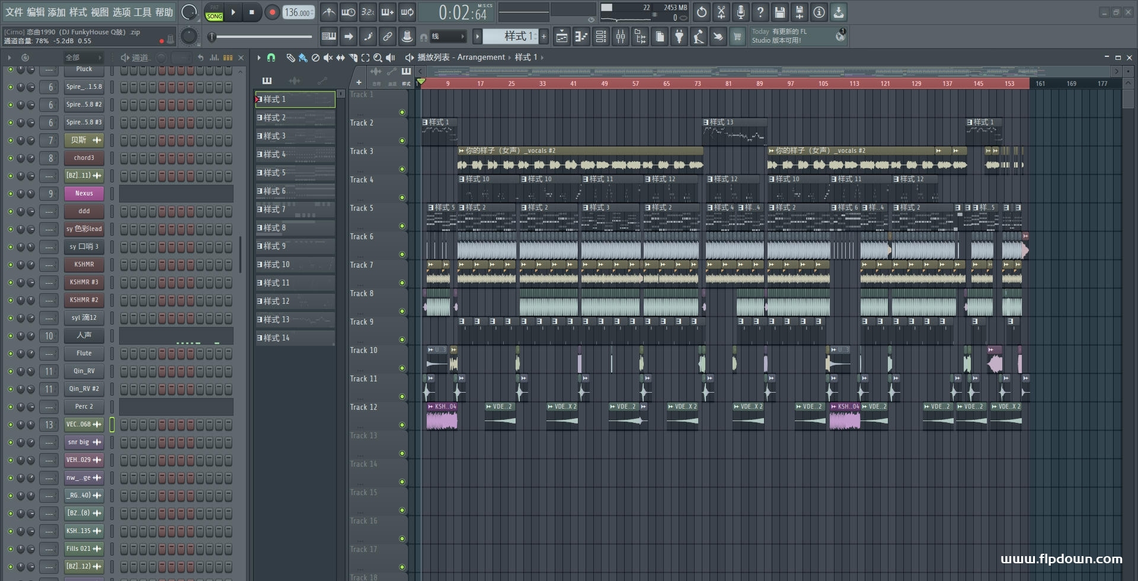The width and height of the screenshot is (1138, 581).
Task: Open the plugin picker icon
Action: (x=679, y=37)
